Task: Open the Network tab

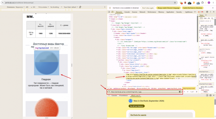Action: click(142, 12)
